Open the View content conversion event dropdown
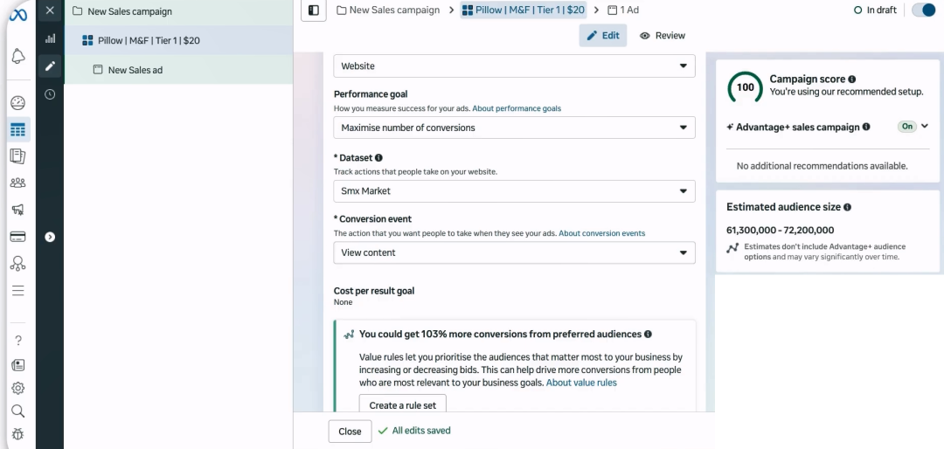944x449 pixels. [x=514, y=252]
